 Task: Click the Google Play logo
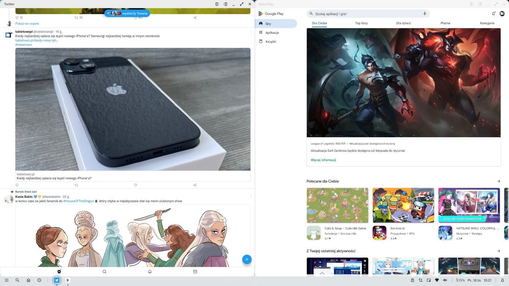271,13
